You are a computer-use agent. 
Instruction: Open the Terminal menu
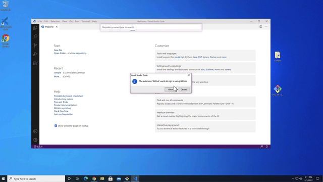click(85, 21)
